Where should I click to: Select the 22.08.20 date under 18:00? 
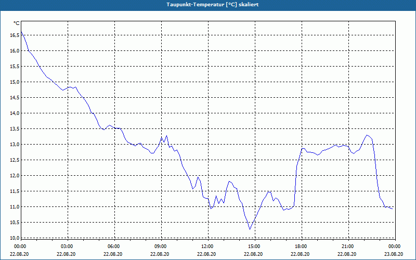tap(300, 254)
